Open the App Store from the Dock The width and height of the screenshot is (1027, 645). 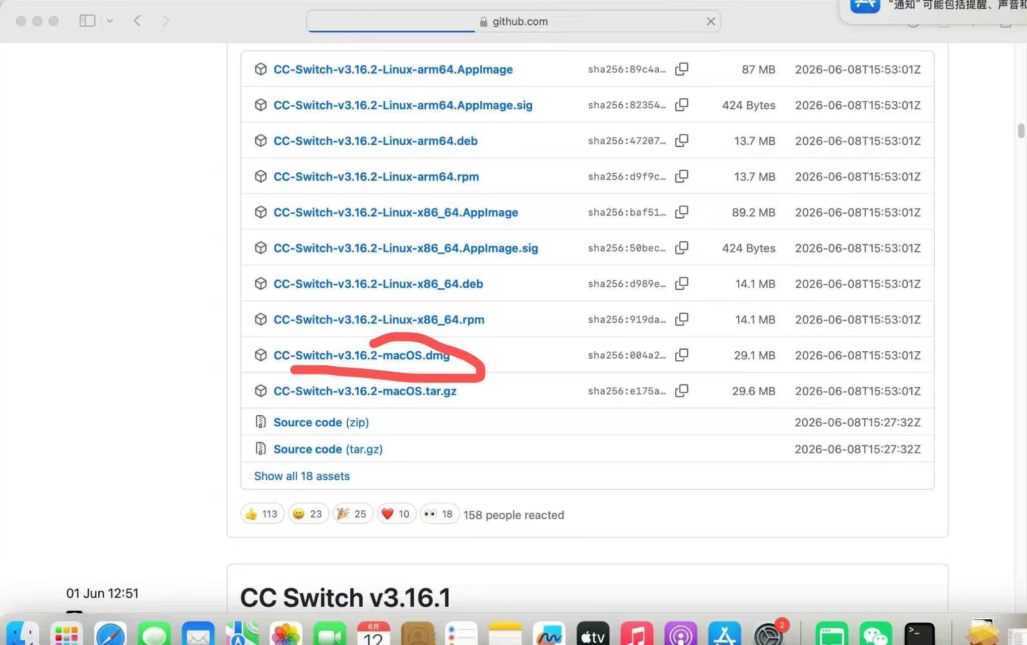[x=725, y=633]
